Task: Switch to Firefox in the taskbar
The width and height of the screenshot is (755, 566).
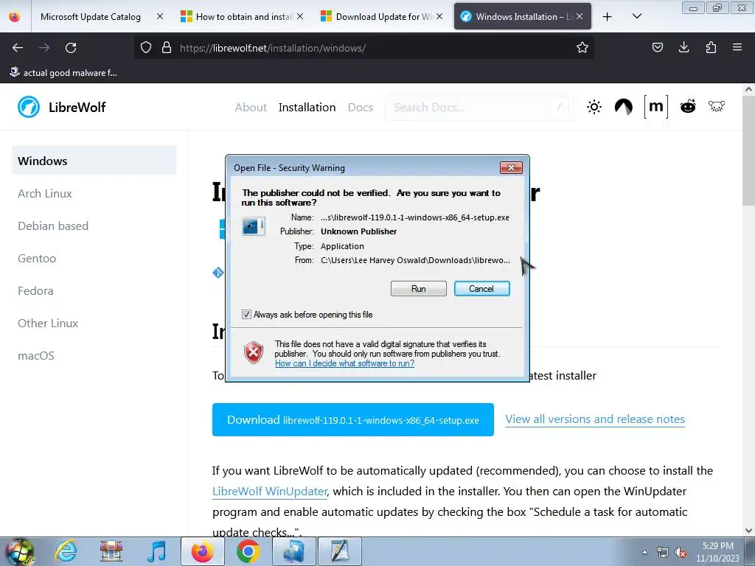Action: [202, 551]
